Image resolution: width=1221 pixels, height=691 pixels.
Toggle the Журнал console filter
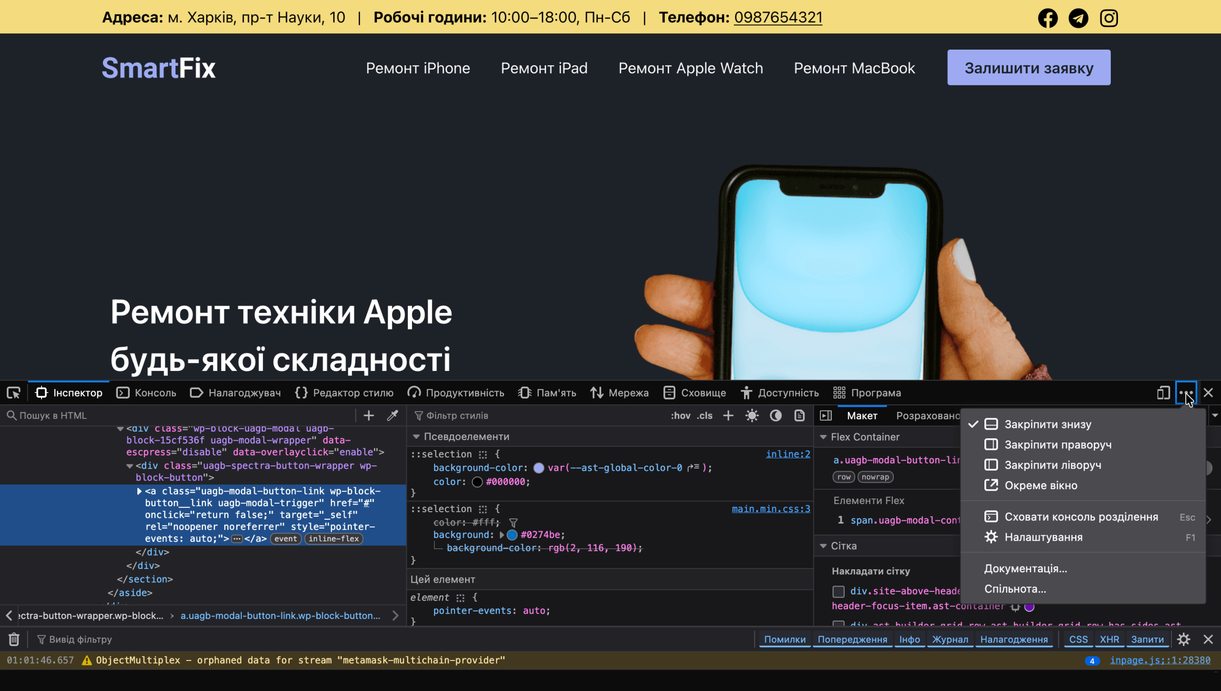pos(950,639)
